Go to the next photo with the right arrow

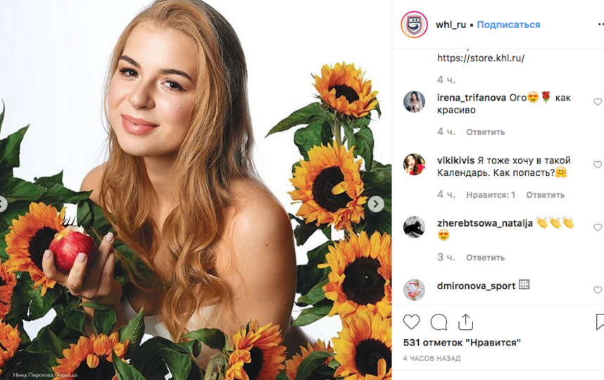click(x=376, y=204)
